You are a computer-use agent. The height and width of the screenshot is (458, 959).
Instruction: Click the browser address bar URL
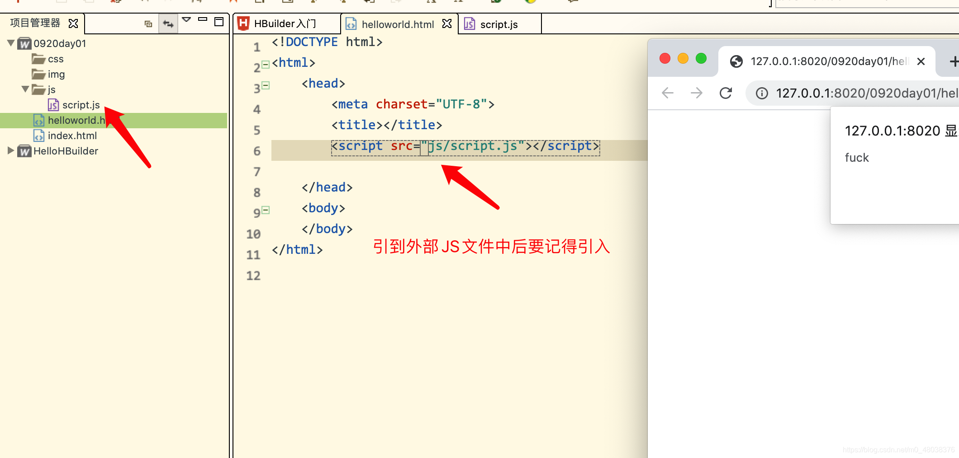point(867,93)
